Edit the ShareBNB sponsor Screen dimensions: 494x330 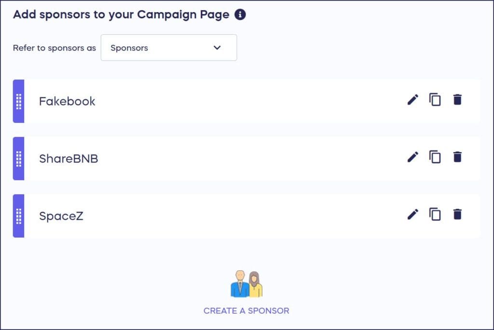click(412, 157)
